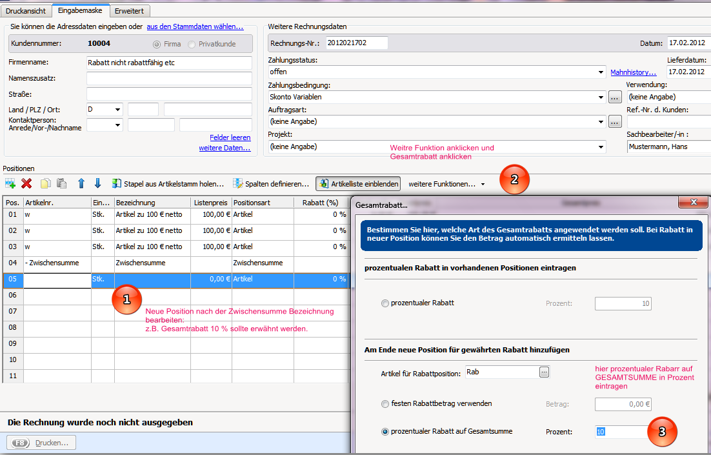
Task: Toggle Artikelliste einblenden button
Action: [358, 184]
